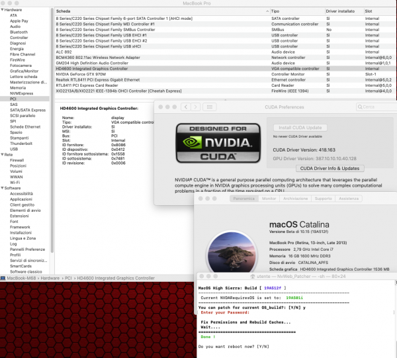Select Applicazioni under Software
This screenshot has width=397, height=358.
(21, 199)
